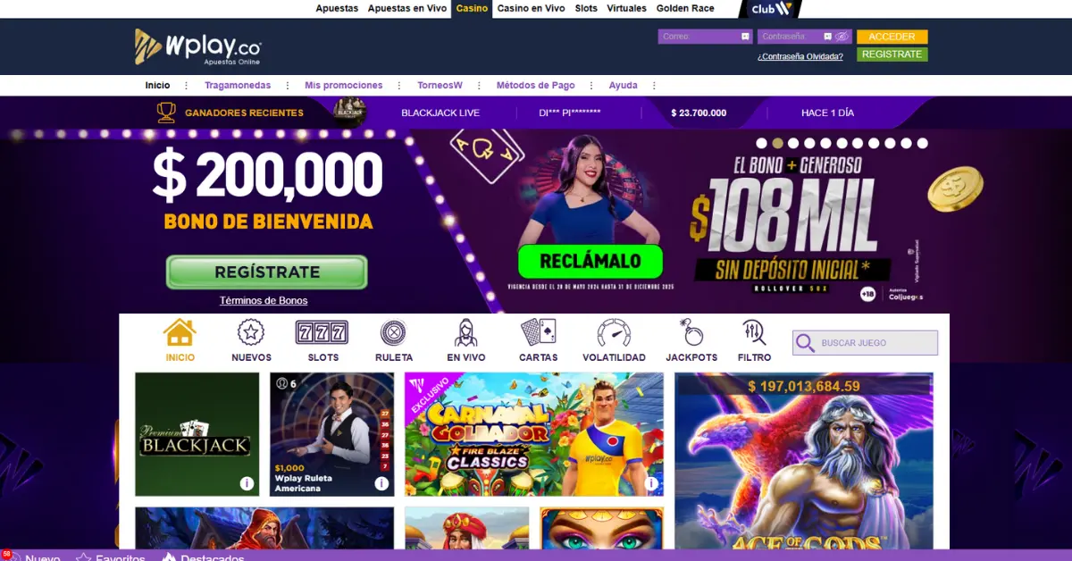Expand the Tragamonedas submenu dots

pos(288,86)
